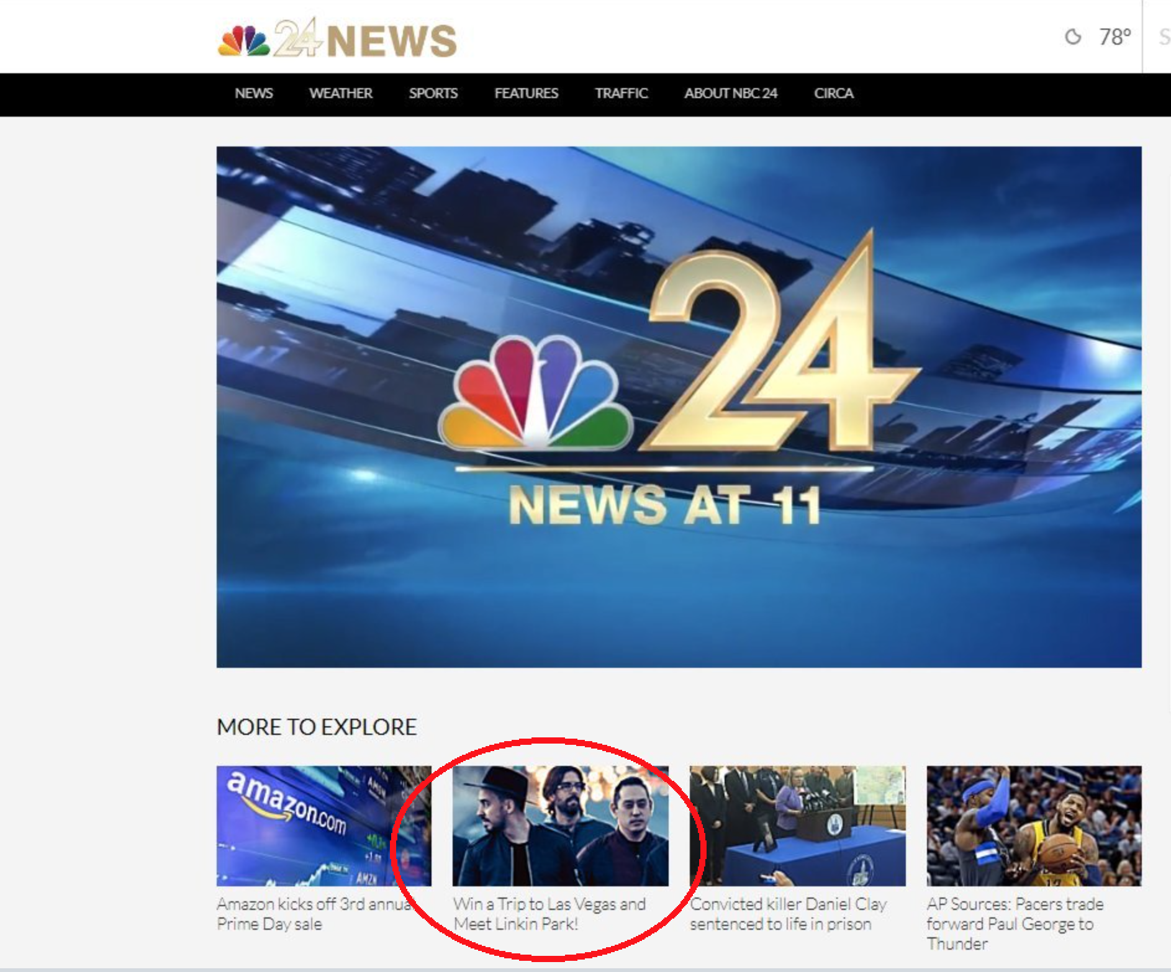The width and height of the screenshot is (1171, 972).
Task: Open the Amazon.com stock ticker thumbnail
Action: coord(323,826)
